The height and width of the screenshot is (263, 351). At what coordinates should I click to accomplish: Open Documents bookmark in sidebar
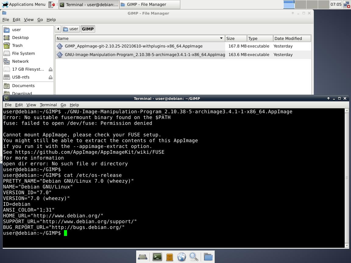pyautogui.click(x=28, y=86)
